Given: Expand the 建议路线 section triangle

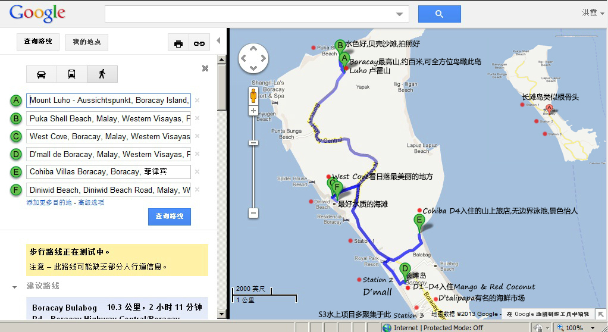Looking at the screenshot, I should point(14,287).
